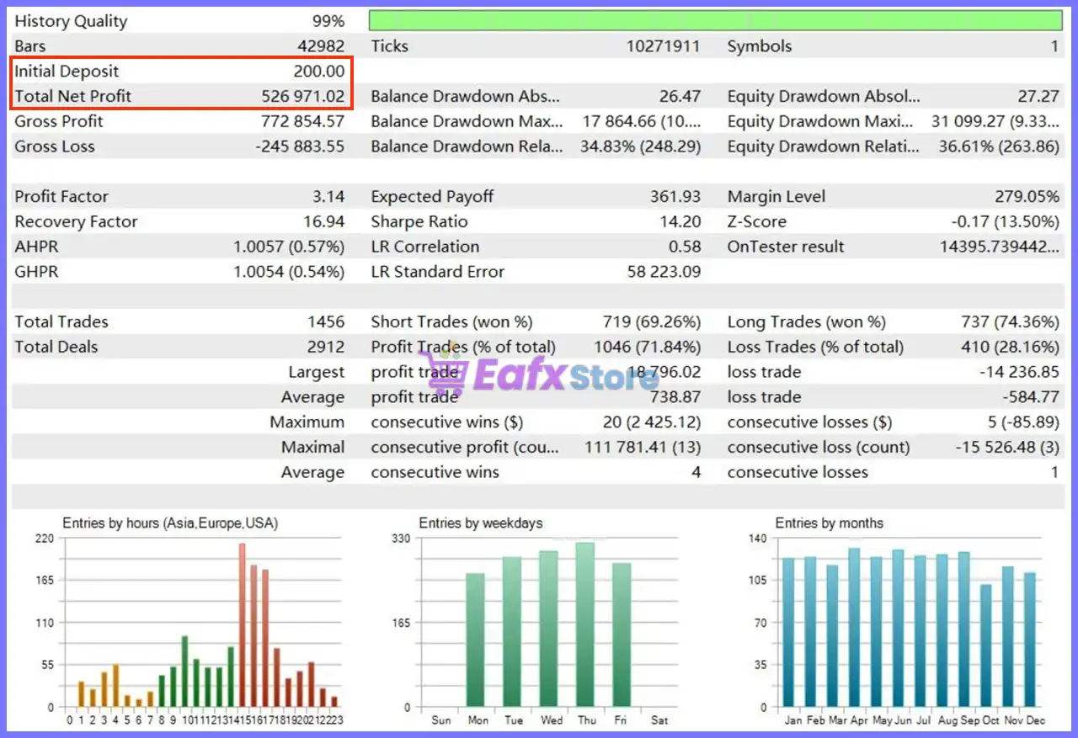Click the Expected Payoff value 361.93
The image size is (1078, 738).
coord(675,197)
